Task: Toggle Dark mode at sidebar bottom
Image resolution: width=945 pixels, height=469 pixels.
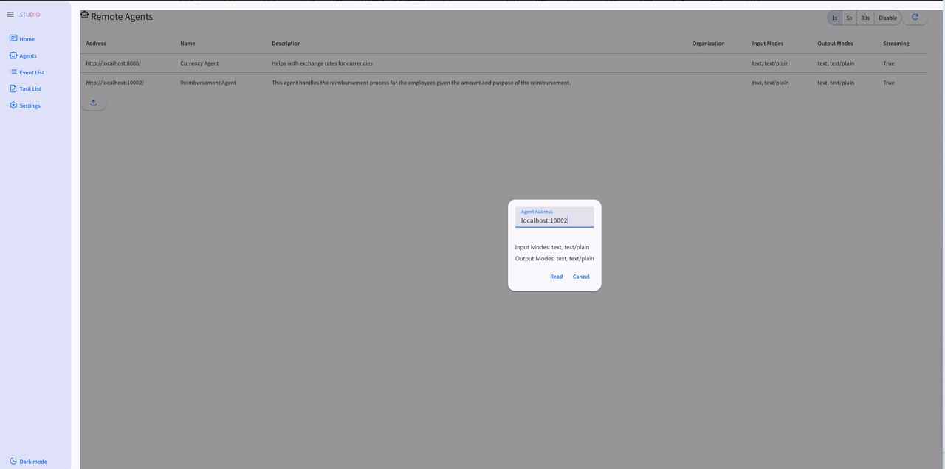Action: click(29, 461)
